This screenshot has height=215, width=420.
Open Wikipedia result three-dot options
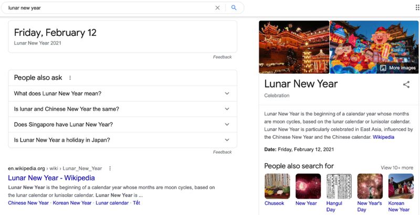coord(110,168)
